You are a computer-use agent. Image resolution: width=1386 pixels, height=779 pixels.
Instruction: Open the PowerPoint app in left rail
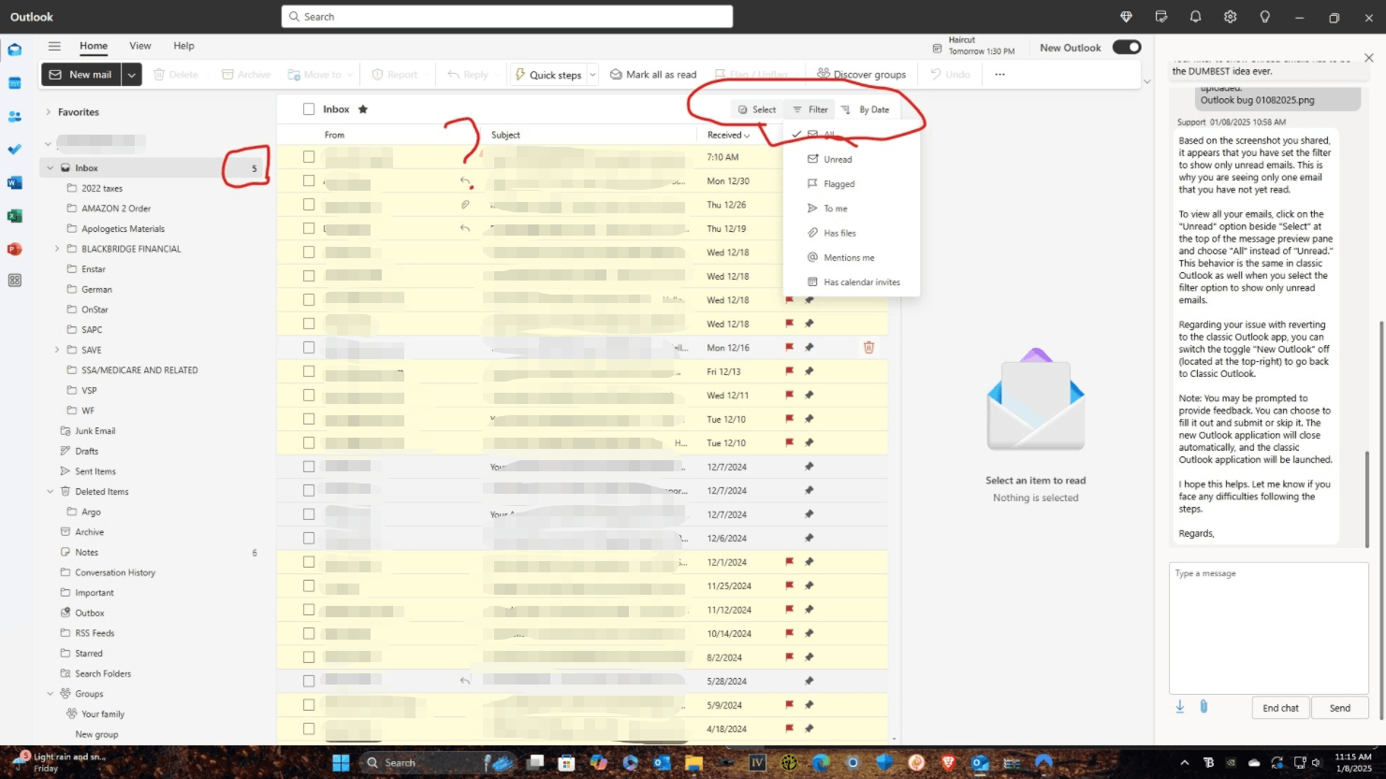tap(15, 249)
